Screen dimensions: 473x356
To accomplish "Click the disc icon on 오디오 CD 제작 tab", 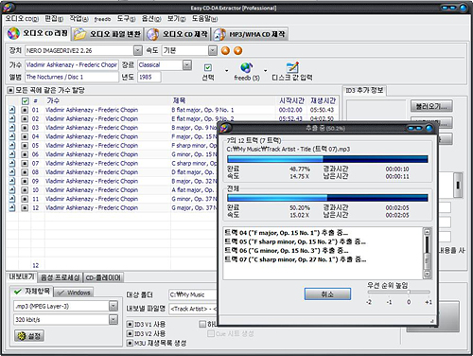I will pos(152,34).
